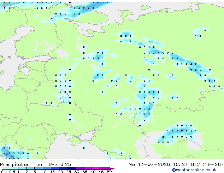Viewport: 224px width, 173px height.
Task: Click the "20" legend scale label
Action: (x=60, y=172)
